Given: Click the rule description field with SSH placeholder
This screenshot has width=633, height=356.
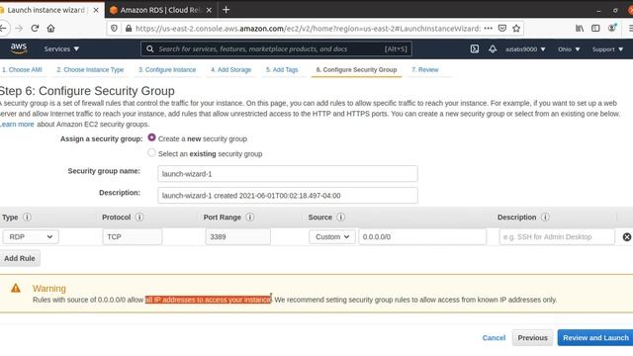Looking at the screenshot, I should 557,237.
